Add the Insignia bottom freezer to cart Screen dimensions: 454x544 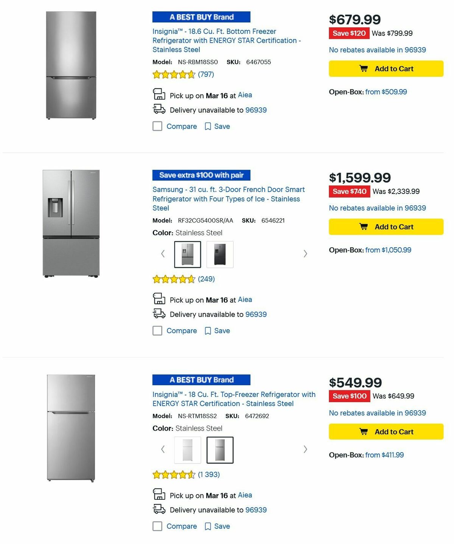(386, 68)
